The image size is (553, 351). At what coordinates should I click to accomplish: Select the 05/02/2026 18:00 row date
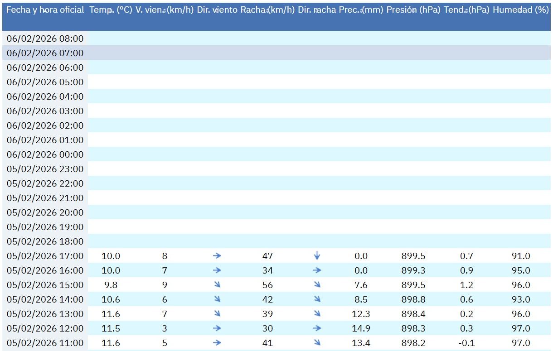tap(45, 241)
